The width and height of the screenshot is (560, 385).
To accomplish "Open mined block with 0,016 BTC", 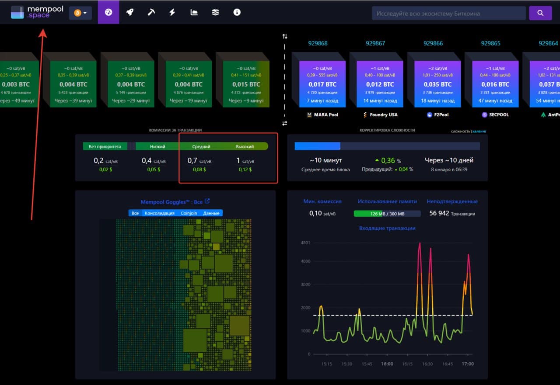I will (x=495, y=84).
